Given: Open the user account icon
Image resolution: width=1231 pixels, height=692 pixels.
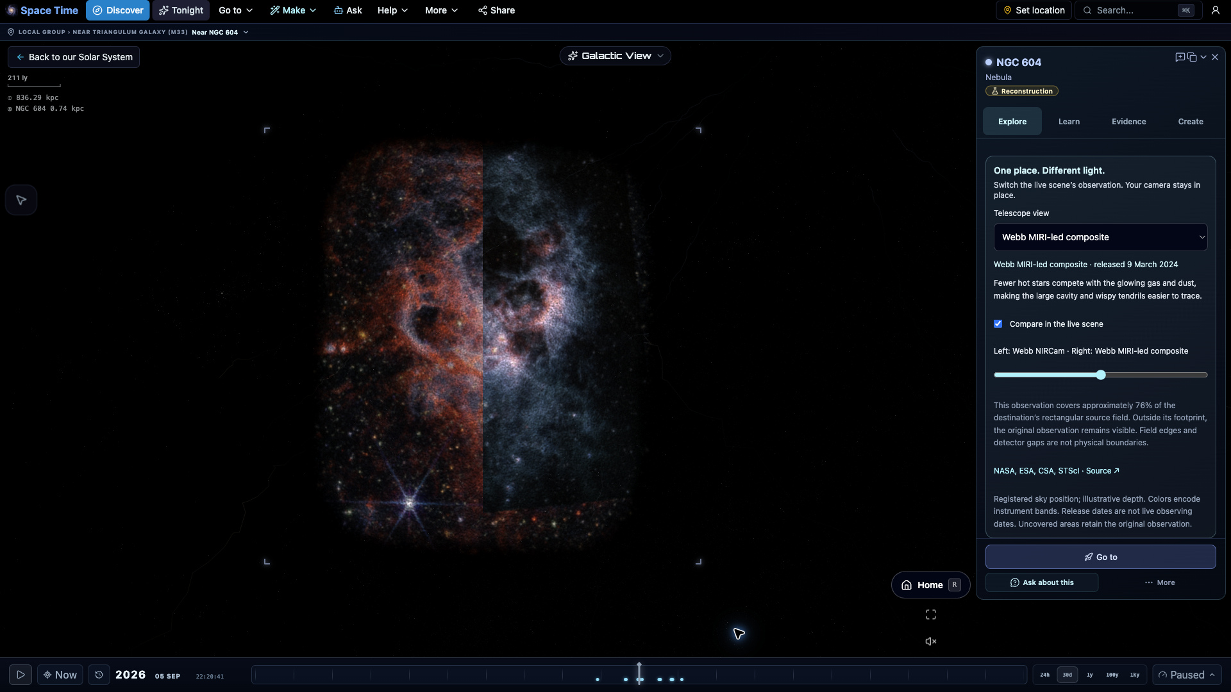Looking at the screenshot, I should tap(1215, 10).
